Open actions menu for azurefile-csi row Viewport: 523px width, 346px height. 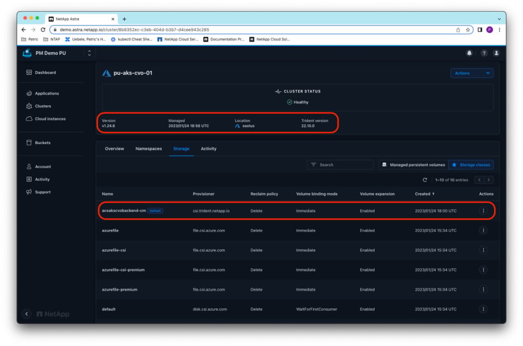pyautogui.click(x=483, y=250)
